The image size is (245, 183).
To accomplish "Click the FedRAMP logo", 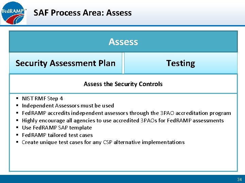I will click(13, 13).
